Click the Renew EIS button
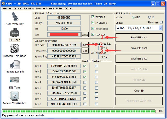Screen dimensions: 167x119 coord(139,80)
